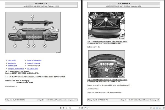This screenshot has height=110, width=165.
Task: Select two-page continuous scrolling view
Action: [x=160, y=108]
